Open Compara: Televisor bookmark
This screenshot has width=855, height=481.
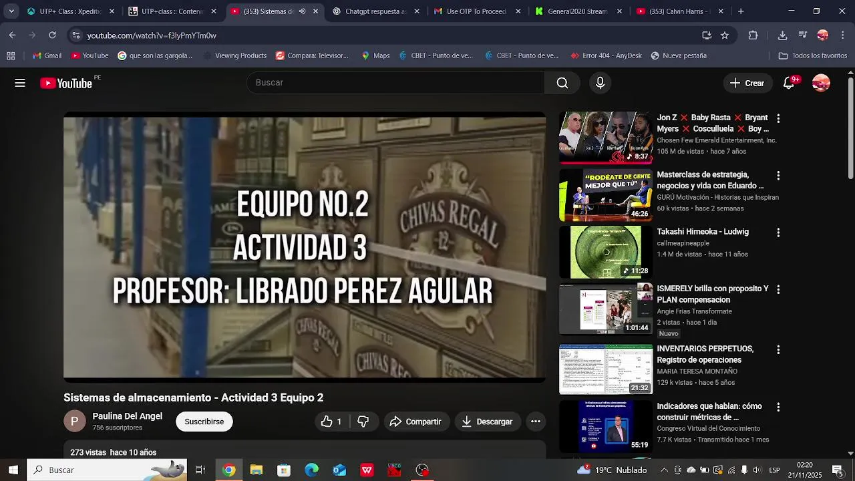(312, 55)
